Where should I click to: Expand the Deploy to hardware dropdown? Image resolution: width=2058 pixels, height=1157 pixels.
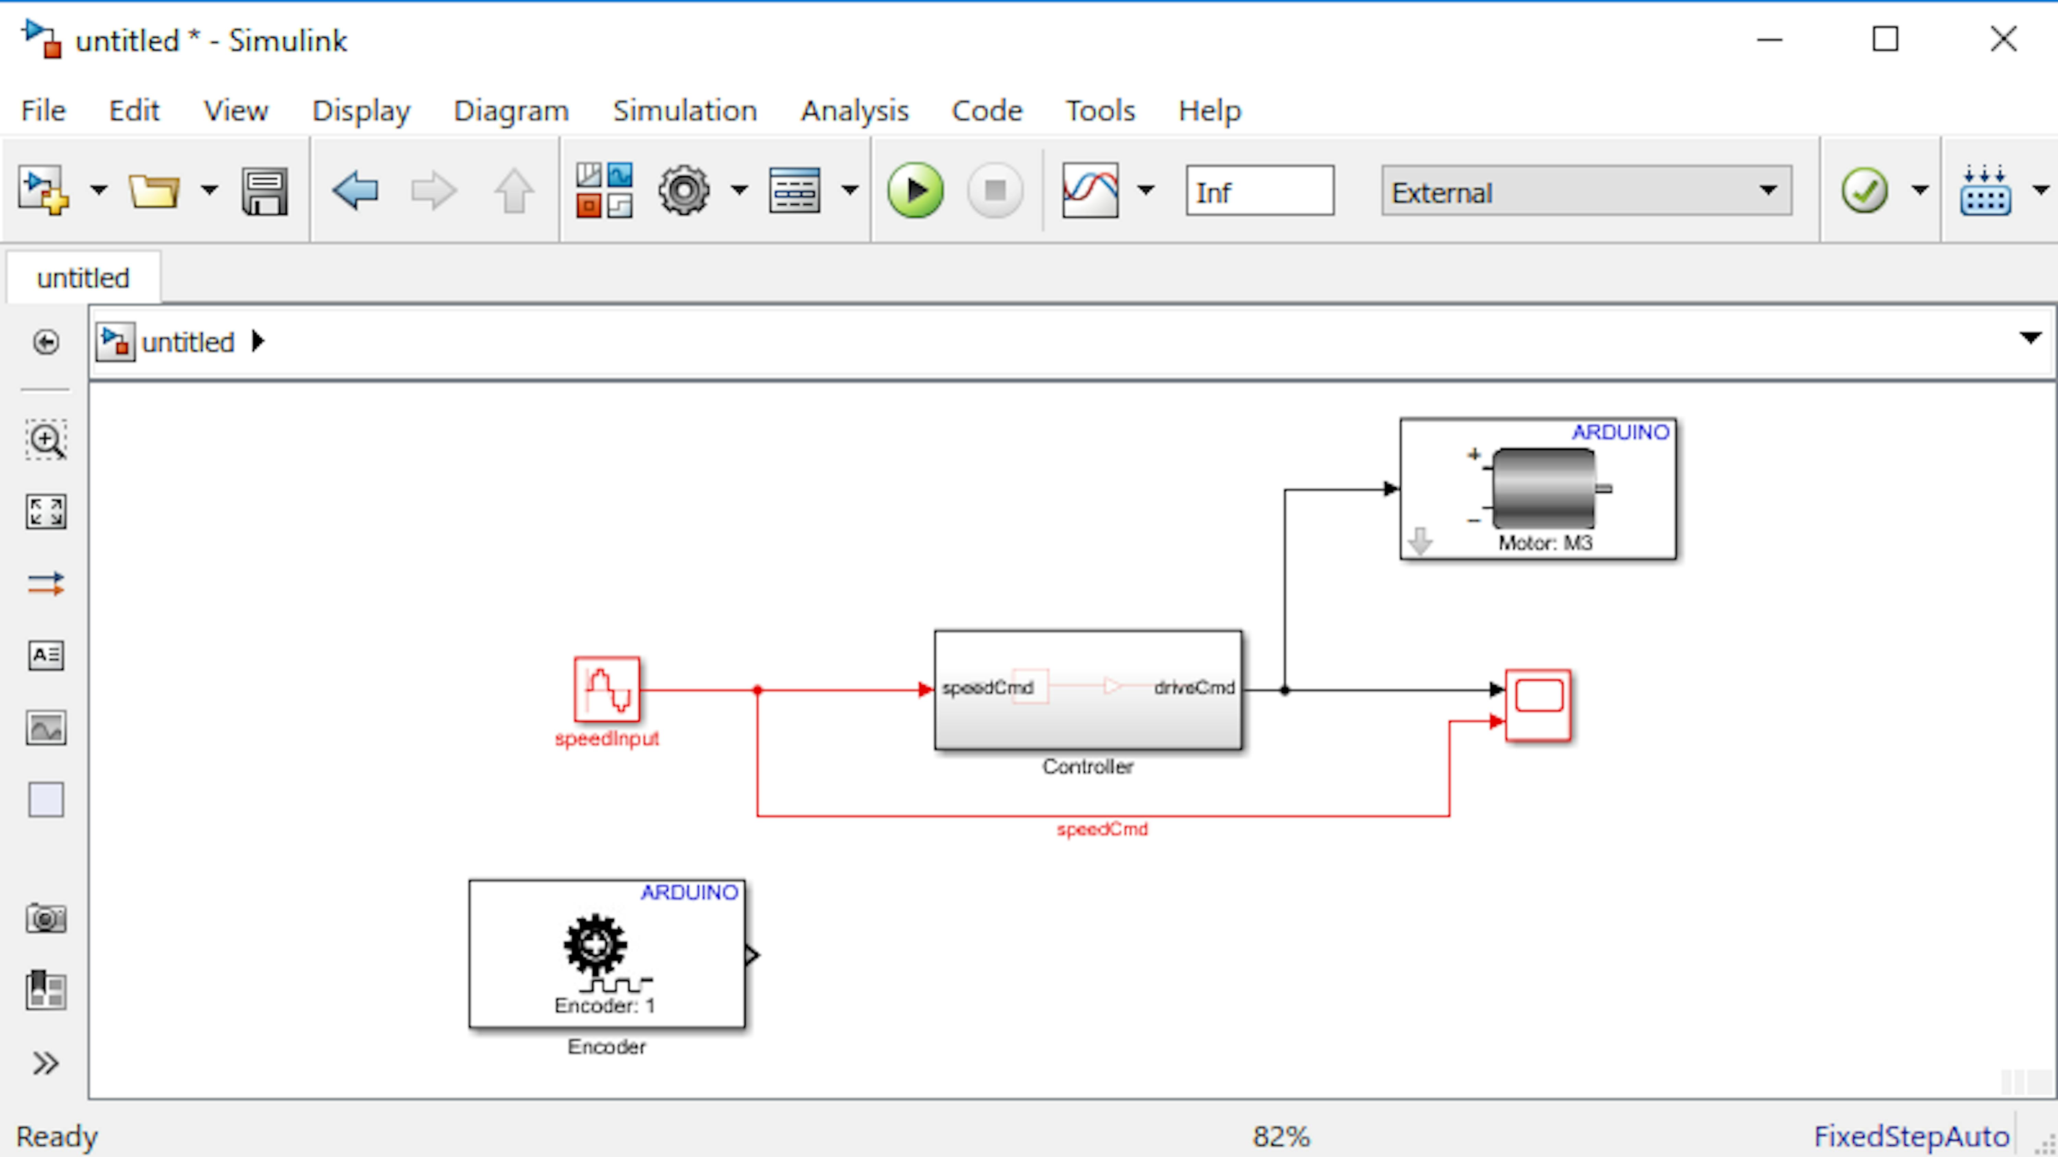pyautogui.click(x=2041, y=191)
